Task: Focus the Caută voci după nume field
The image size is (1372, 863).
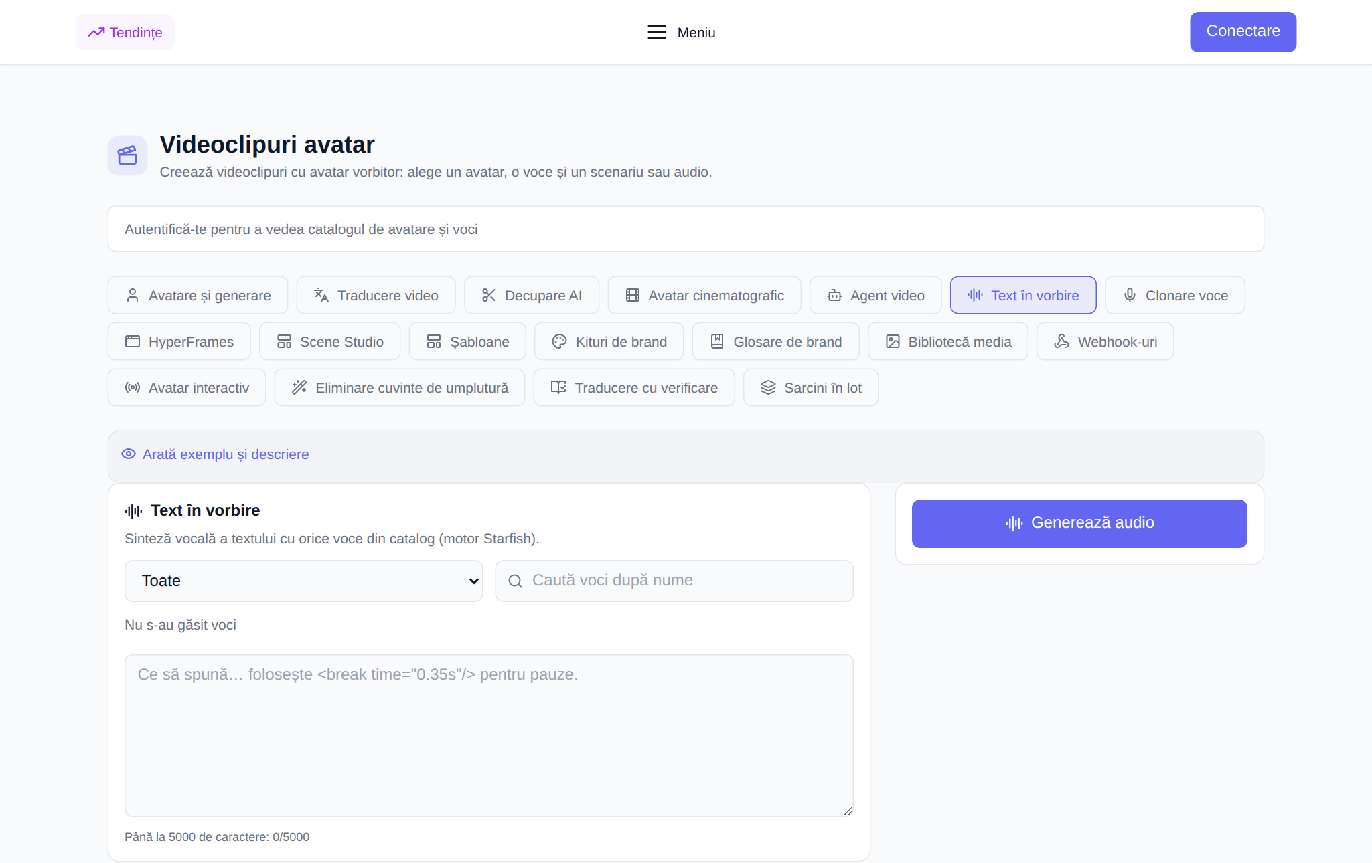Action: click(x=674, y=581)
